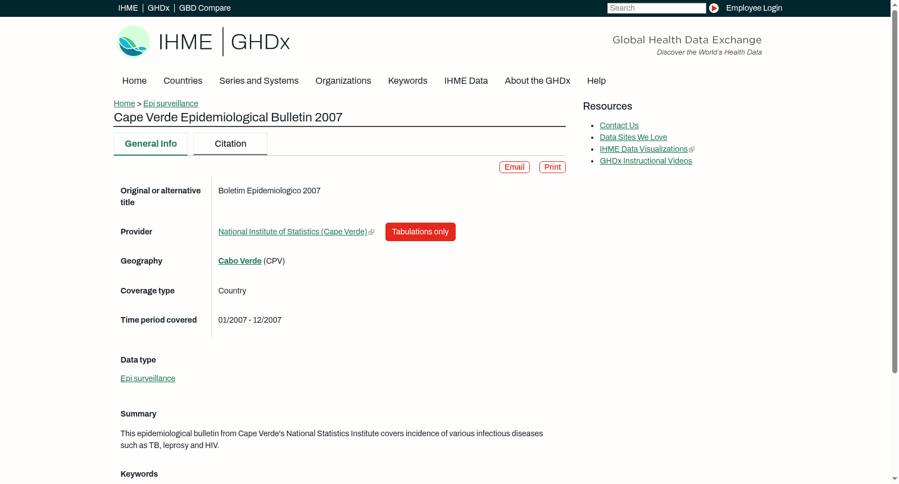Viewport: 899px width, 484px height.
Task: Open the Organizations menu
Action: coord(343,81)
